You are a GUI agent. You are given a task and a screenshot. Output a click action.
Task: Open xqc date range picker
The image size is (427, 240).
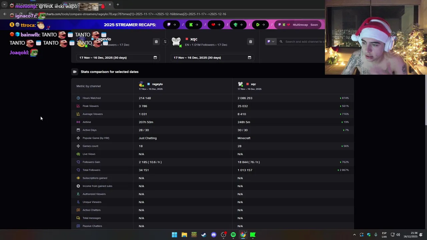(212, 58)
